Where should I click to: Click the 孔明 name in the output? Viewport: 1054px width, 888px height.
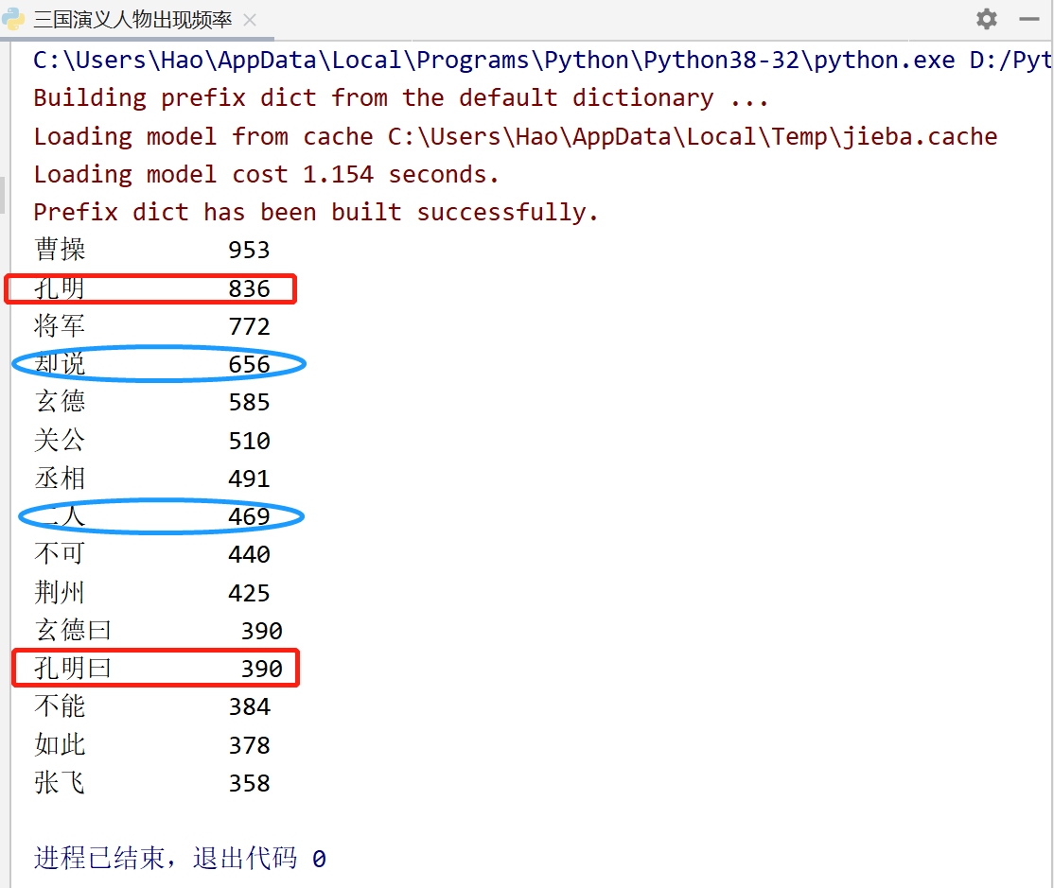pos(60,288)
